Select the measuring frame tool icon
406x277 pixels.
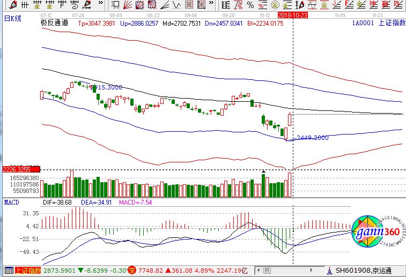(x=115, y=5)
